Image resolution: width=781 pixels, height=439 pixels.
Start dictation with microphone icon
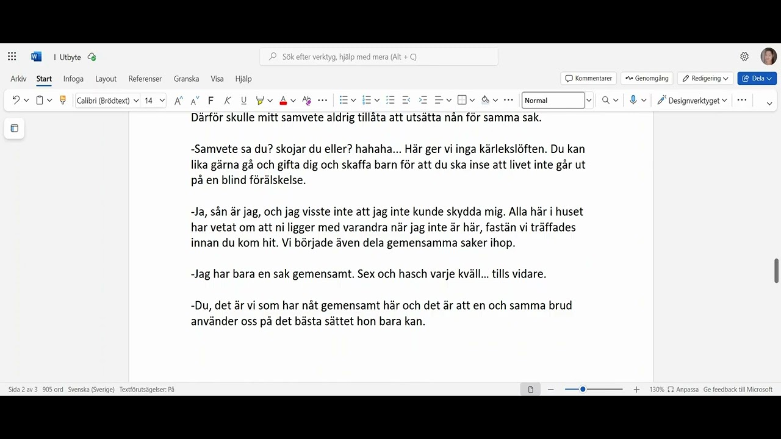click(x=633, y=101)
